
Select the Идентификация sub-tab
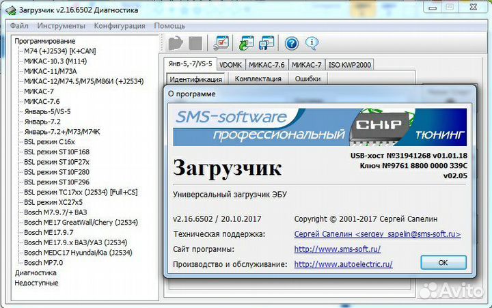tap(196, 79)
